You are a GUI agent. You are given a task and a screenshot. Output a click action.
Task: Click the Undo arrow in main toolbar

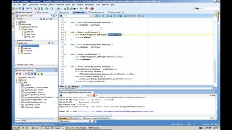(28, 9)
